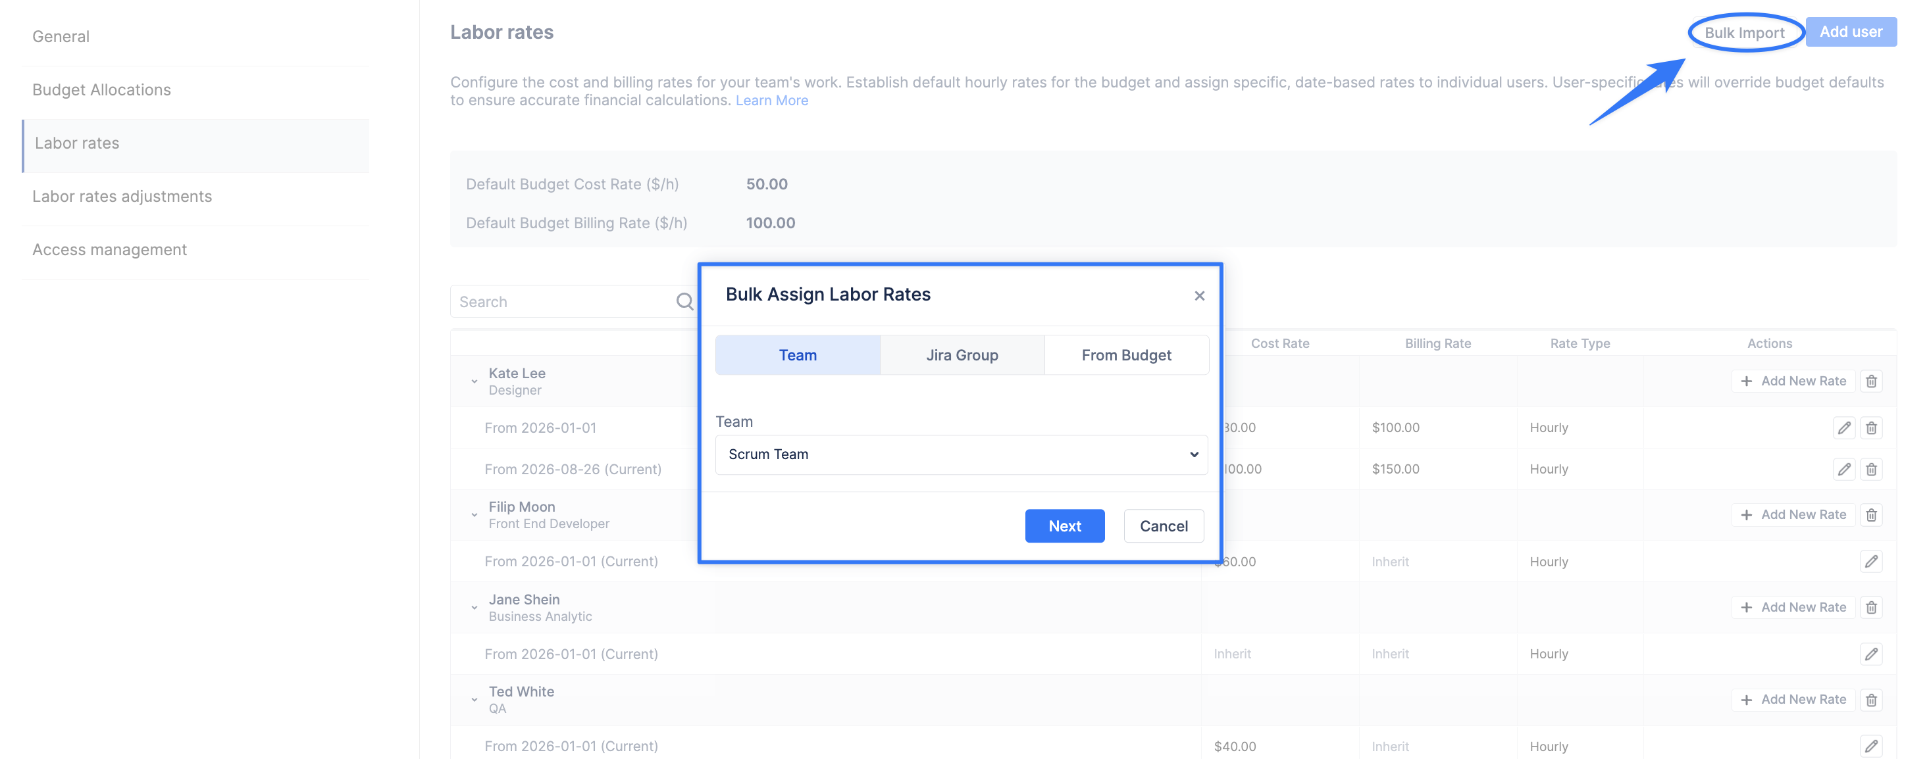Collapse Kate Lee's rate rows
The image size is (1927, 759).
pyautogui.click(x=475, y=382)
